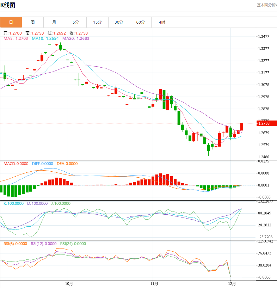Click the 10月 date axis label
277x288 pixels.
click(x=69, y=284)
